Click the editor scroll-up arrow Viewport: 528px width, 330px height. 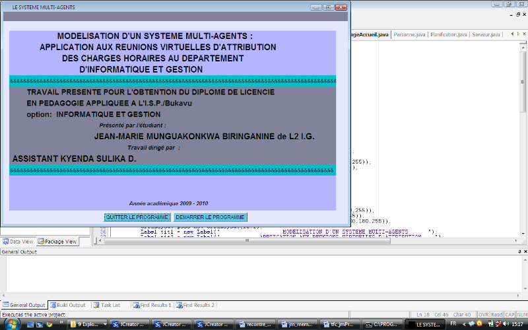pyautogui.click(x=523, y=48)
